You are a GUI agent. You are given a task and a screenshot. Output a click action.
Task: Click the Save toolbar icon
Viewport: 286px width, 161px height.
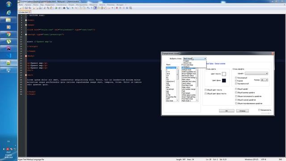pos(26,8)
